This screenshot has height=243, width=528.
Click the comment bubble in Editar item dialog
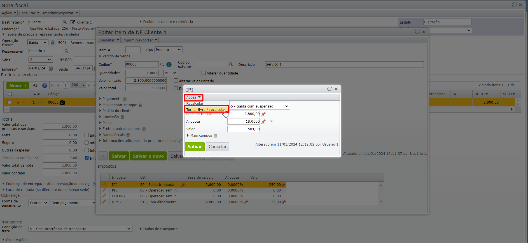coord(417,32)
